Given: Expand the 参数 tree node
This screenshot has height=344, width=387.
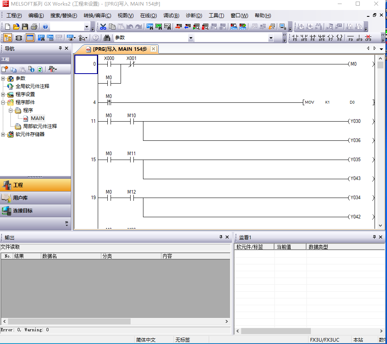Looking at the screenshot, I should pos(3,79).
